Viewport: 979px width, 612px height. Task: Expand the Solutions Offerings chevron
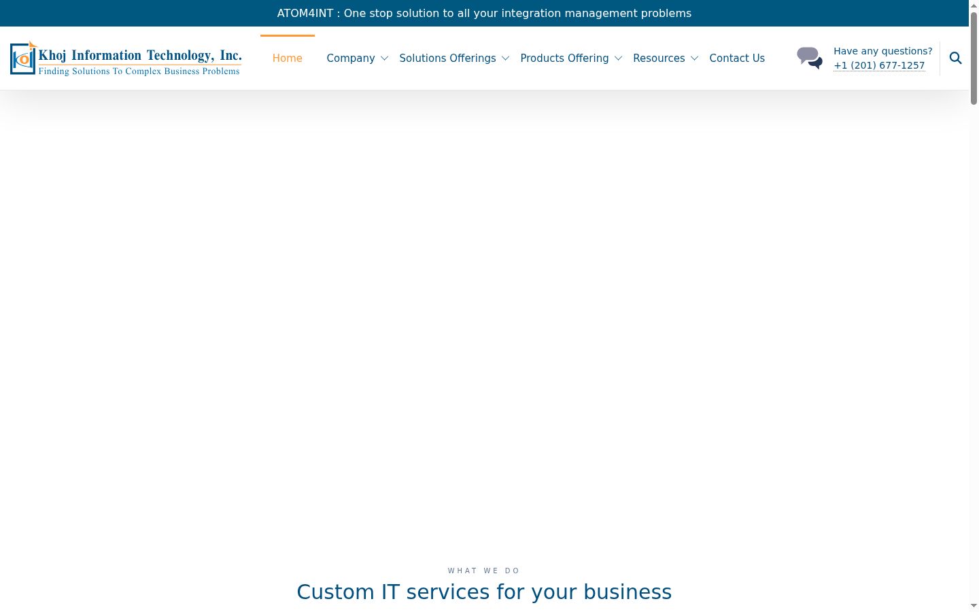[505, 58]
